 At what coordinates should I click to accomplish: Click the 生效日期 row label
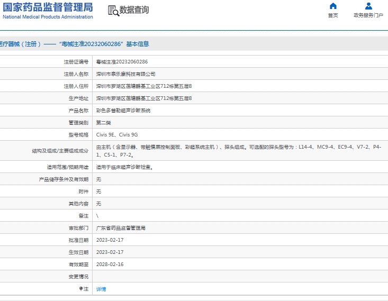(x=78, y=252)
